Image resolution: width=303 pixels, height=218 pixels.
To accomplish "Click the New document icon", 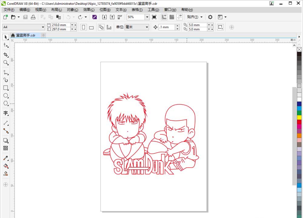I will click(x=5, y=17).
